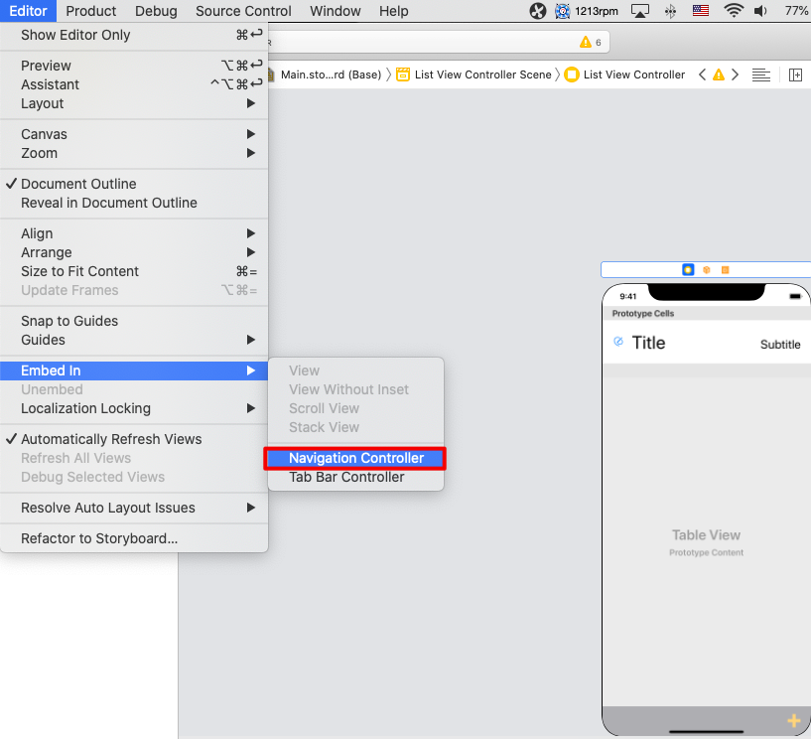Expand Resolve Auto Layout Issues submenu
811x739 pixels.
(134, 508)
